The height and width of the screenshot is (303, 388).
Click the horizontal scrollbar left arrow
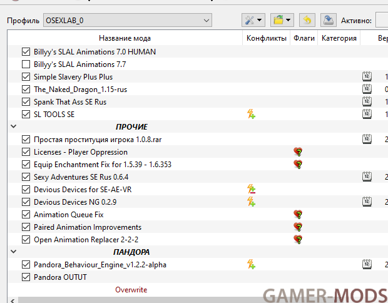pyautogui.click(x=13, y=300)
